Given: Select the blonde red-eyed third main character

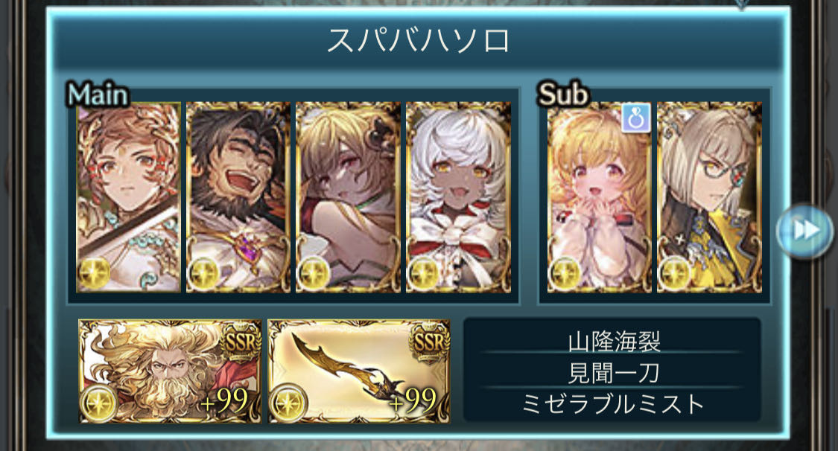Looking at the screenshot, I should point(349,197).
